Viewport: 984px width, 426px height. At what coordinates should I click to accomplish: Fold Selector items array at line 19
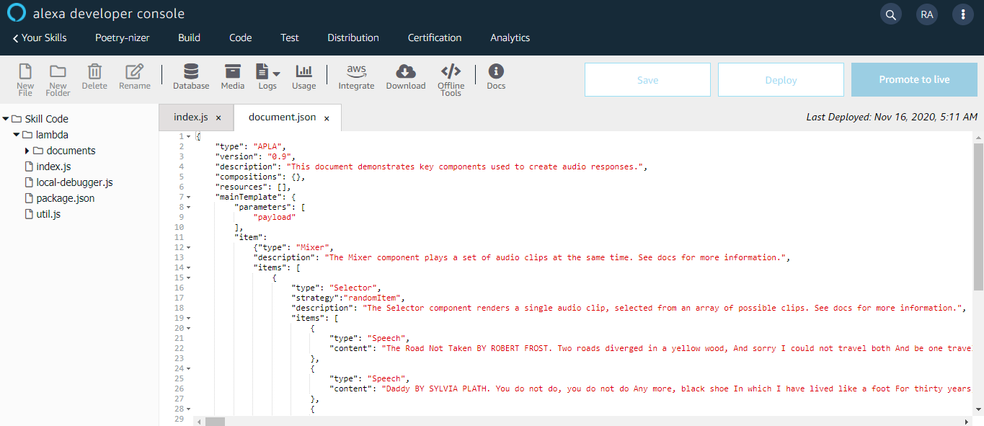(189, 318)
